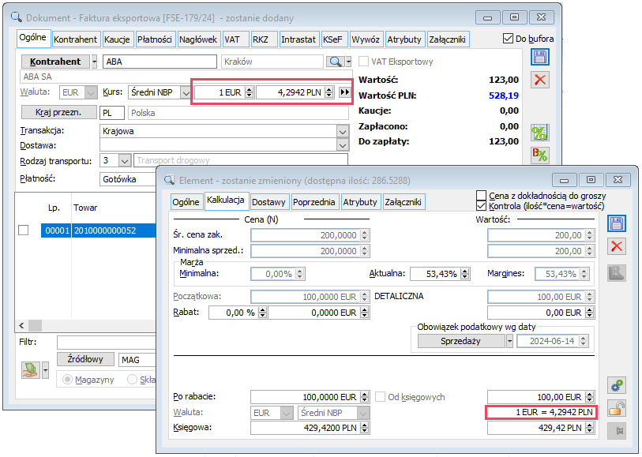Expand dropdown arrow beside the money-hand icon
This screenshot has width=642, height=457.
tap(46, 370)
